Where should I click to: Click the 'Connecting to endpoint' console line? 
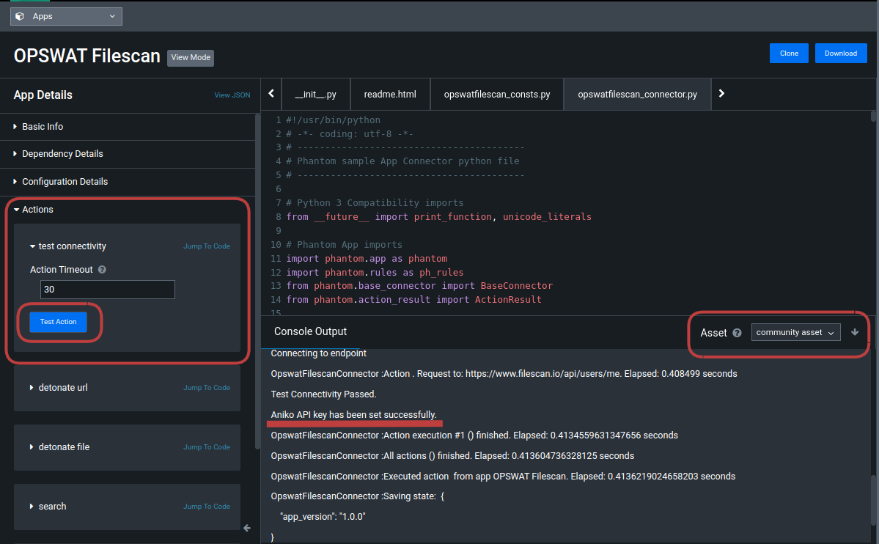(x=318, y=353)
